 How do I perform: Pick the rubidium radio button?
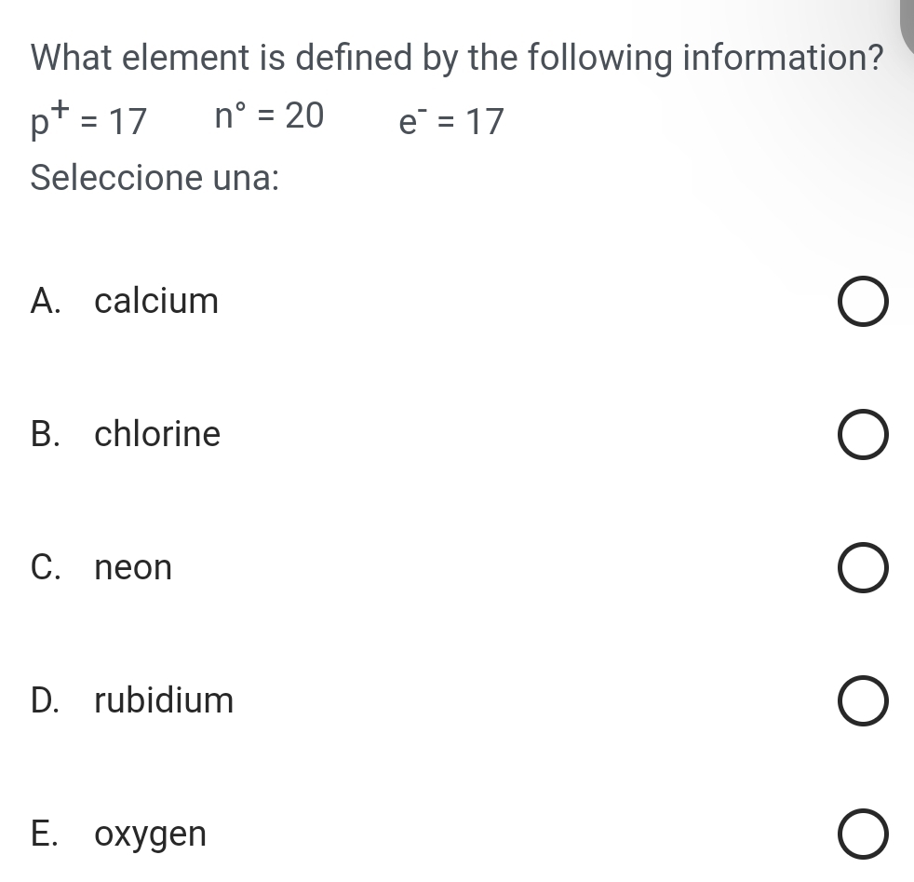click(862, 703)
